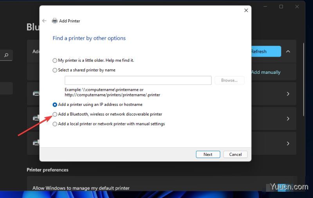Viewport: 313px width, 198px height.
Task: Close the Settings window
Action: 297,7
